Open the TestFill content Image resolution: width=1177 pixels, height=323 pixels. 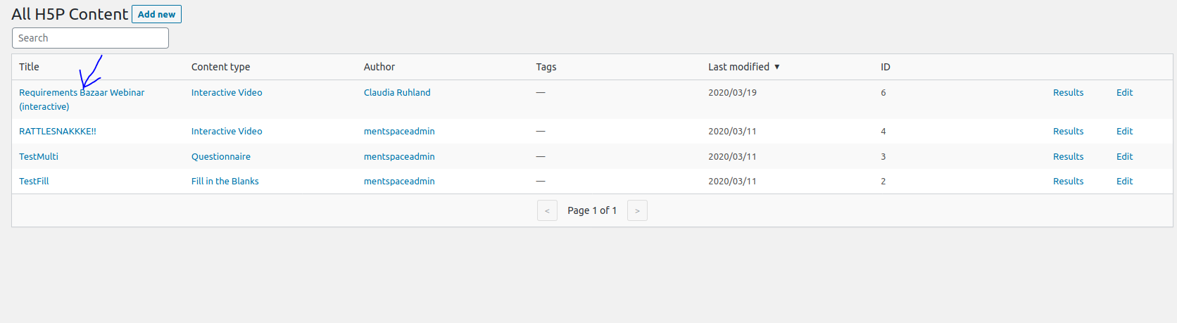coord(34,182)
